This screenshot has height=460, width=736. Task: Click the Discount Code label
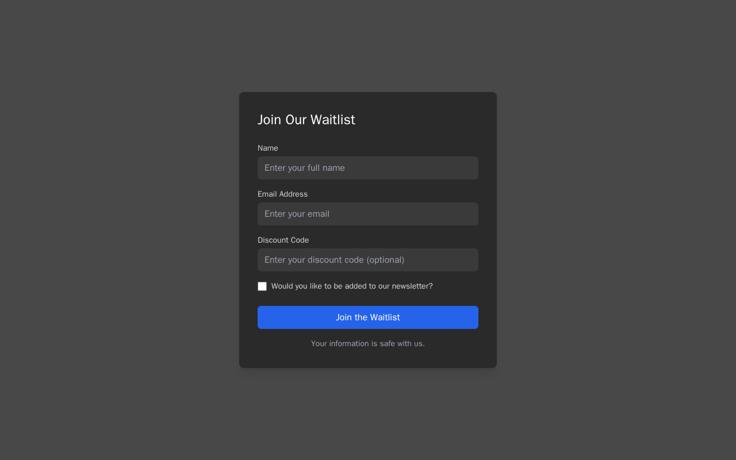(283, 240)
